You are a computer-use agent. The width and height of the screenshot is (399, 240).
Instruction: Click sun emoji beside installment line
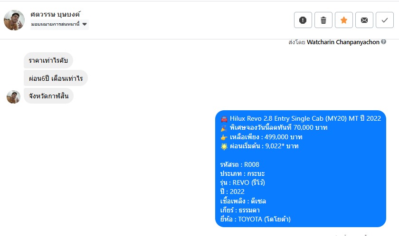tap(224, 146)
